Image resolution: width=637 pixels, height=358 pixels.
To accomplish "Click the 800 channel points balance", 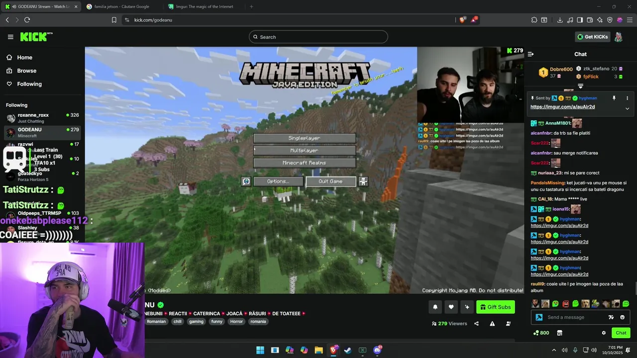I will 541,333.
